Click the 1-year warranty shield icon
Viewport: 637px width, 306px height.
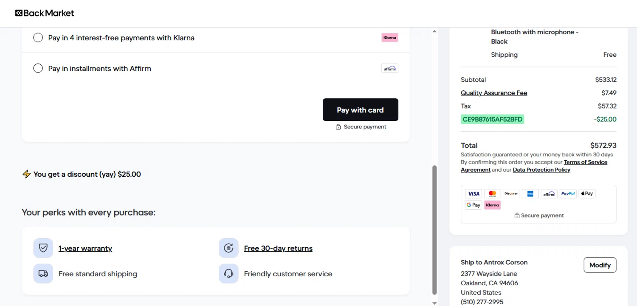click(43, 248)
